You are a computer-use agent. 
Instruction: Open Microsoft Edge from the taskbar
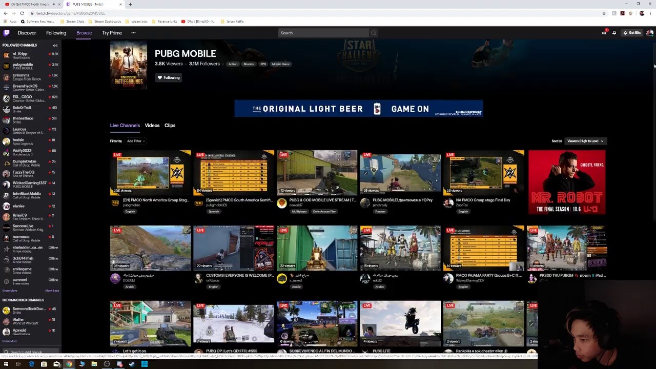point(31,364)
